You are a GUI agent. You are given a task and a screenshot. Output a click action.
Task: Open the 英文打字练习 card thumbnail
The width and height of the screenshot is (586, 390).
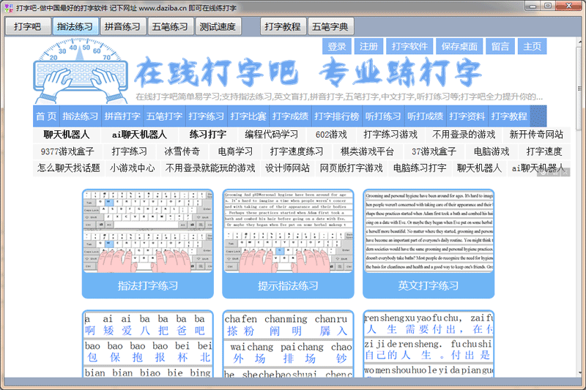point(429,244)
